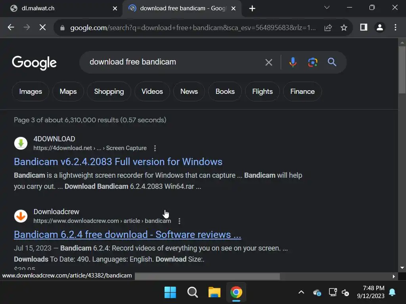
Task: Filter results by News
Action: click(189, 91)
